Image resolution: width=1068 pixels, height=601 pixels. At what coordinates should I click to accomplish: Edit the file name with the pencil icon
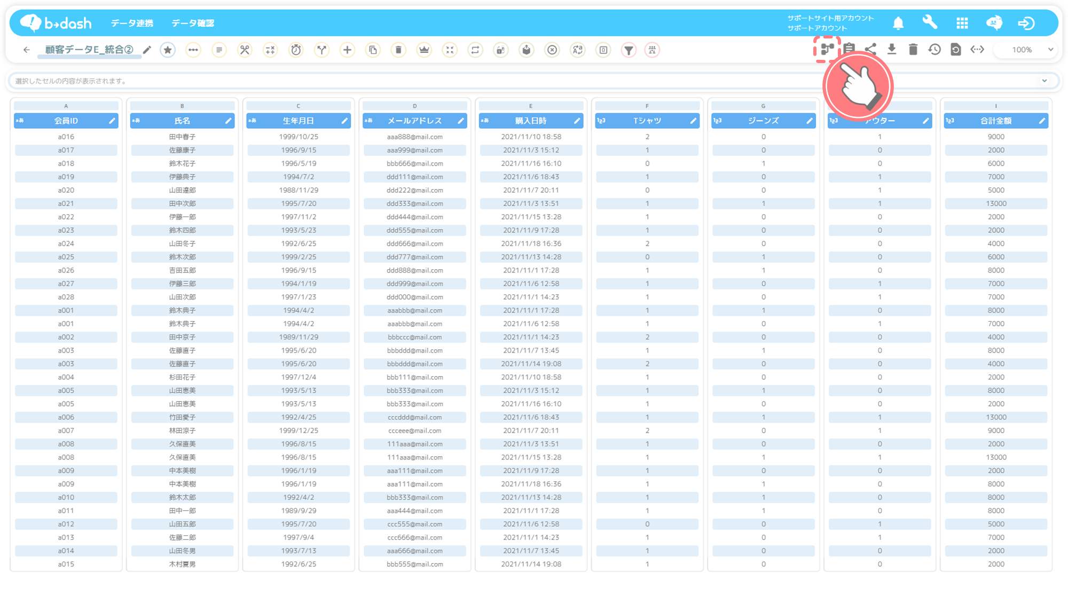point(147,50)
